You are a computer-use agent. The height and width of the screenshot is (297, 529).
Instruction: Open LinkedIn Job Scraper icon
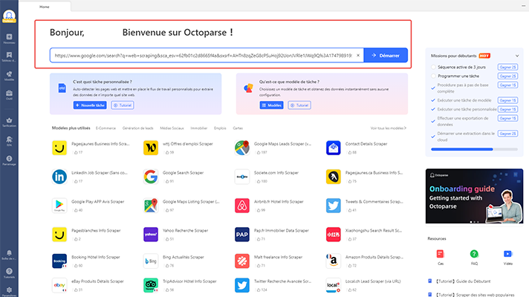click(59, 177)
